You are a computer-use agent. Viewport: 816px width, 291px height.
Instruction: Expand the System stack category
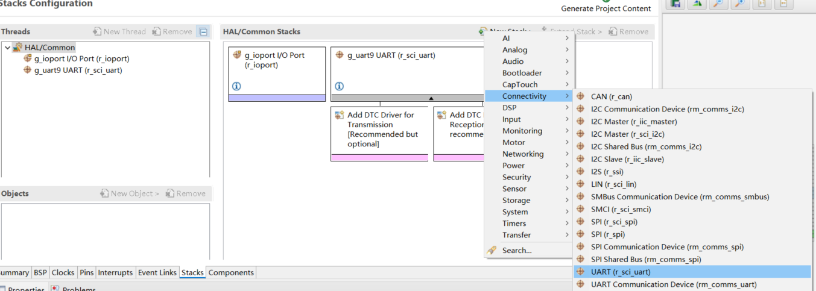pyautogui.click(x=530, y=212)
